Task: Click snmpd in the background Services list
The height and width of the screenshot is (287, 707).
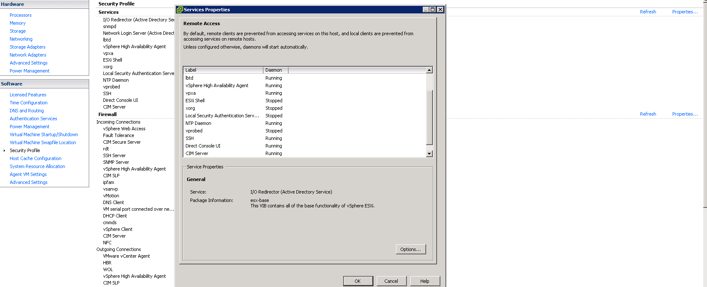Action: click(110, 26)
